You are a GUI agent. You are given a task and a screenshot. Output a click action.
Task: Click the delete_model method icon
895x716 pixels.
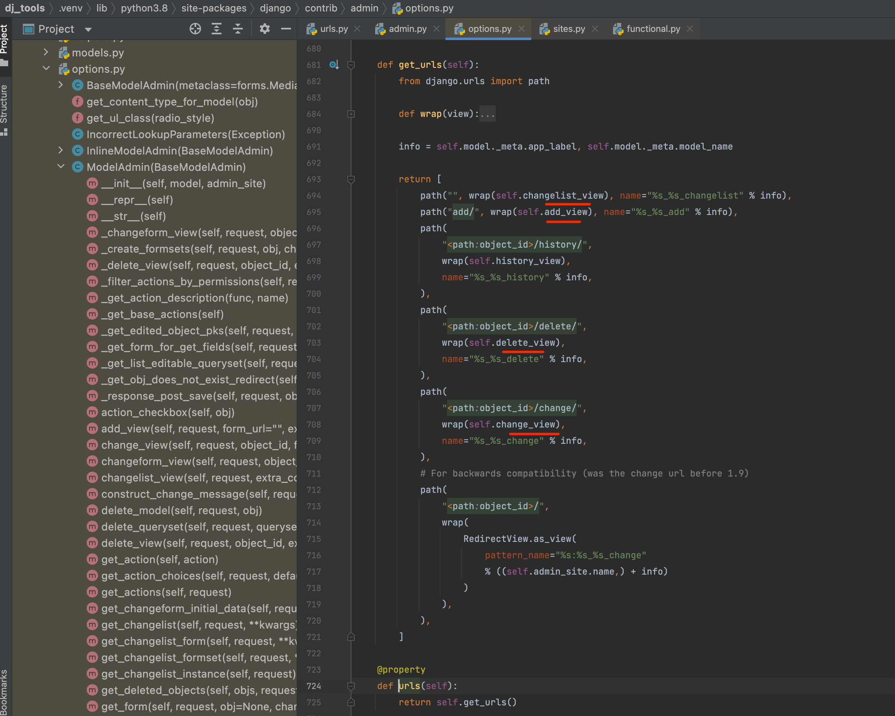(92, 510)
